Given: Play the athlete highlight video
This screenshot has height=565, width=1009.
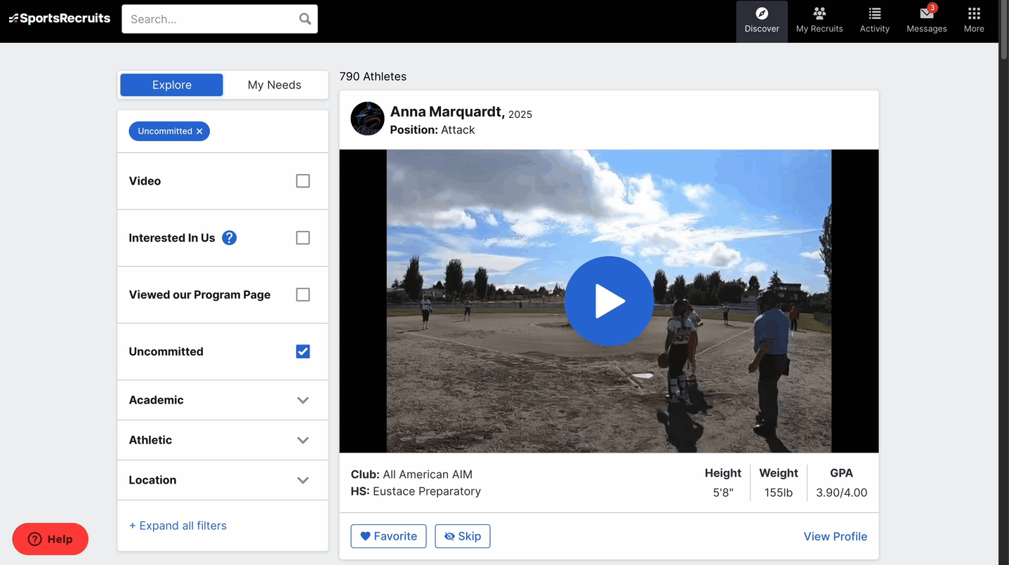Looking at the screenshot, I should pos(609,301).
